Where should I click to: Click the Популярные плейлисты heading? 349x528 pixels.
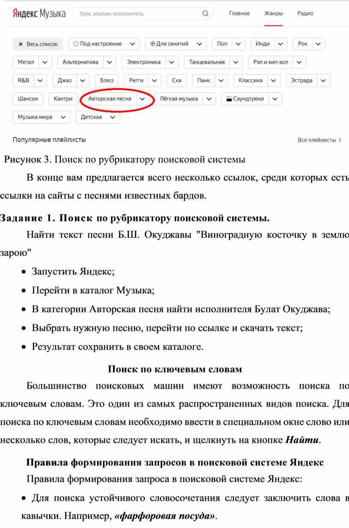[x=49, y=139]
